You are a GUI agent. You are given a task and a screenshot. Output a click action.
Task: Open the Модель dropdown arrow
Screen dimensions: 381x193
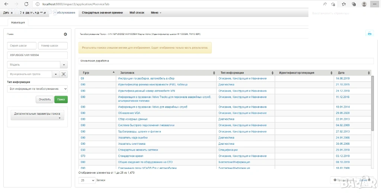pos(64,65)
